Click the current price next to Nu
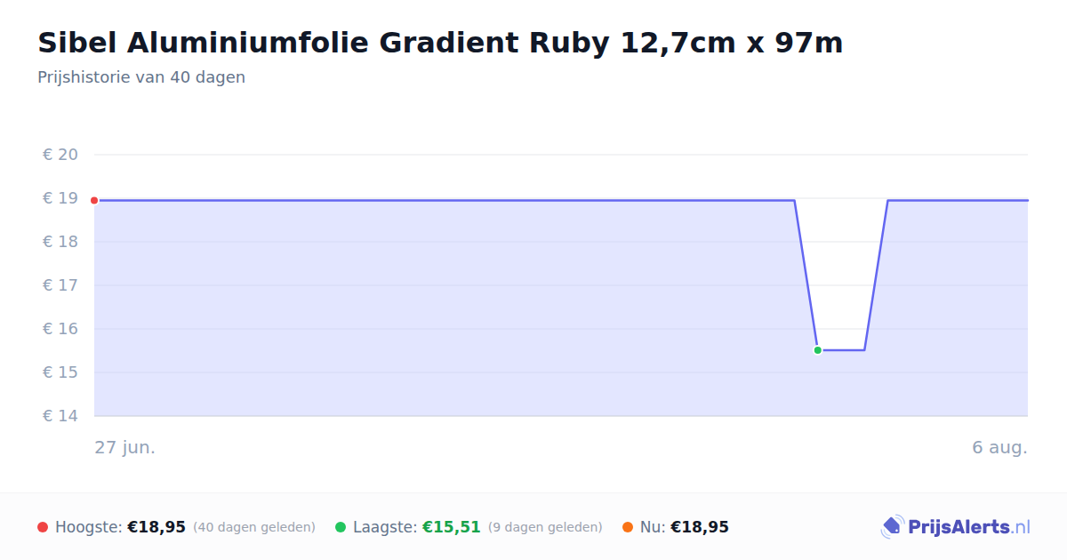Image resolution: width=1067 pixels, height=560 pixels. click(x=700, y=527)
